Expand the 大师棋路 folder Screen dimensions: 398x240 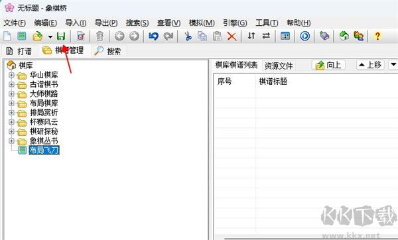coord(11,94)
